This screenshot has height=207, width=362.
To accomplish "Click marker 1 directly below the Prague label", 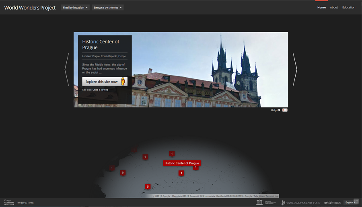I will (181, 173).
